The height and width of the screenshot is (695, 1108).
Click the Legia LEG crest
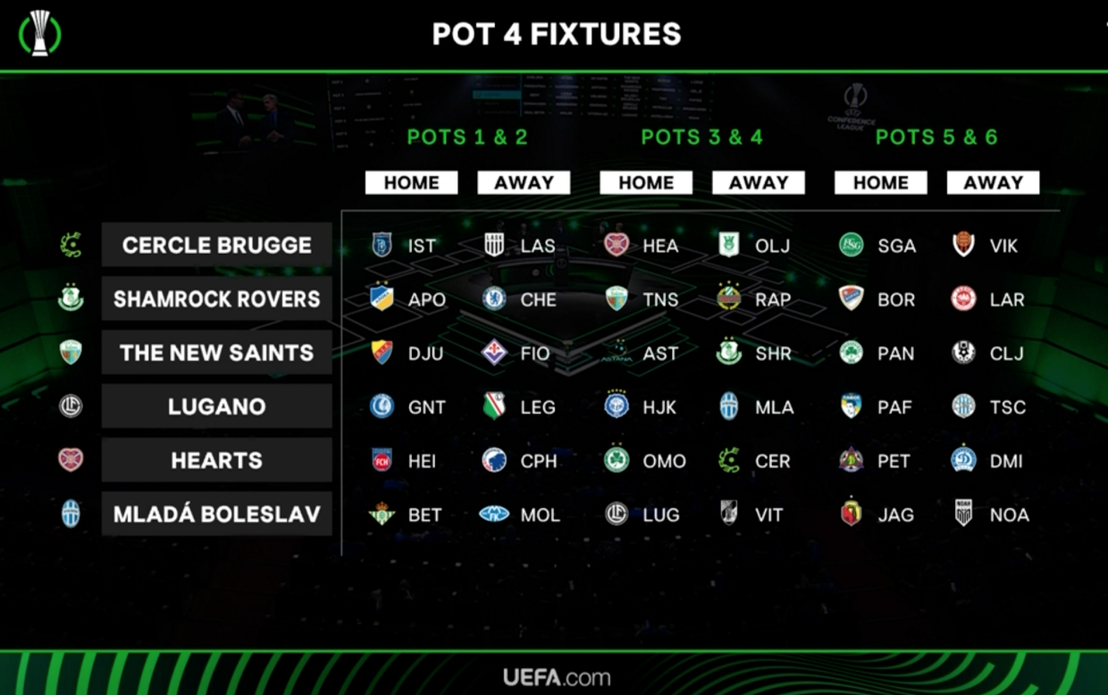point(494,406)
